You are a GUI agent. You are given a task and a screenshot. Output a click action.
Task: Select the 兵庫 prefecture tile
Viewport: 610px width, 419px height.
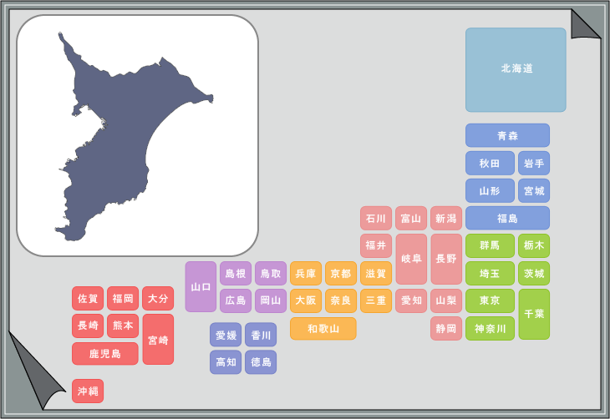(306, 274)
